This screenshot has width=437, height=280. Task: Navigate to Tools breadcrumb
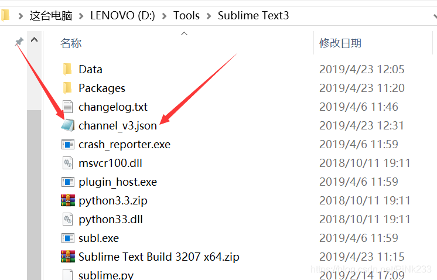click(186, 16)
